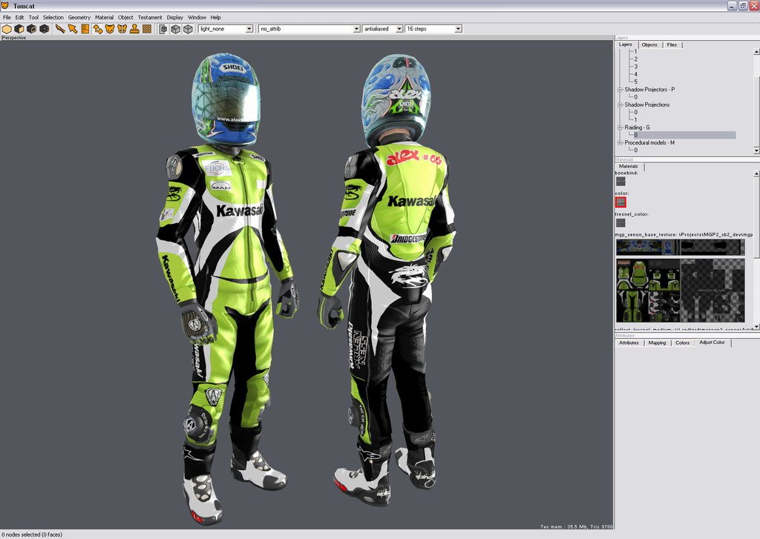Open the no_attrib dropdown
The width and height of the screenshot is (760, 539).
309,29
